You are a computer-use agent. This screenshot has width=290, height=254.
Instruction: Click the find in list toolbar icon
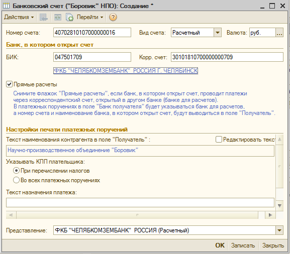pos(43,17)
